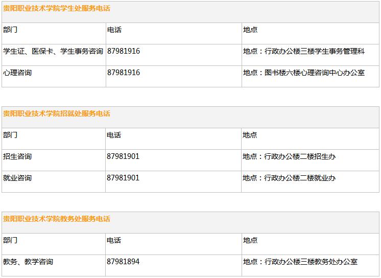Viewport: 381px width, 278px height.
Task: Click the phone number in the 就业咨询 row
Action: point(123,178)
